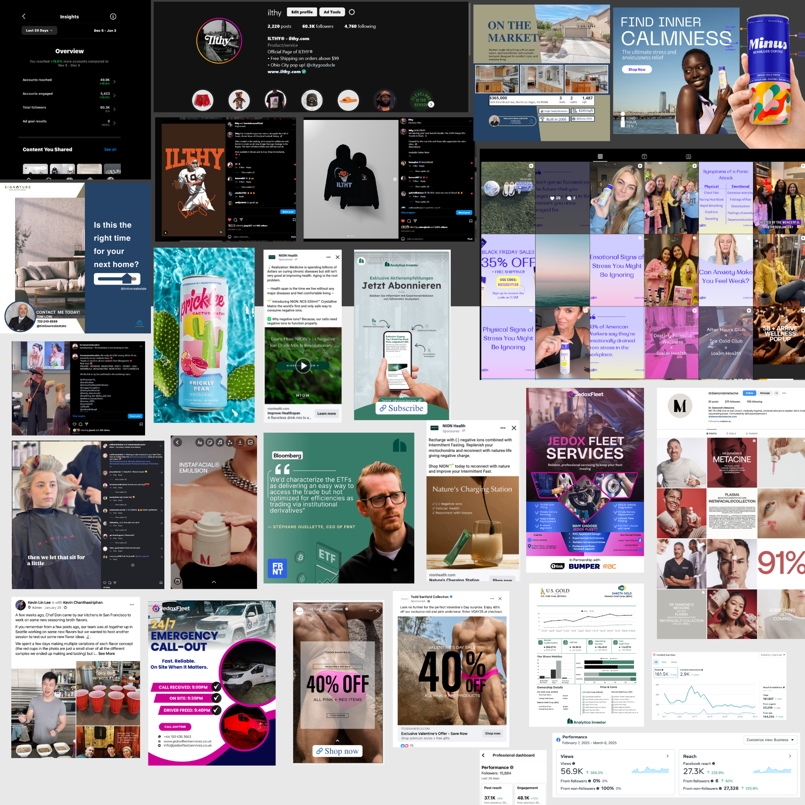Add music in story editor
805x805 pixels.
pos(220,442)
